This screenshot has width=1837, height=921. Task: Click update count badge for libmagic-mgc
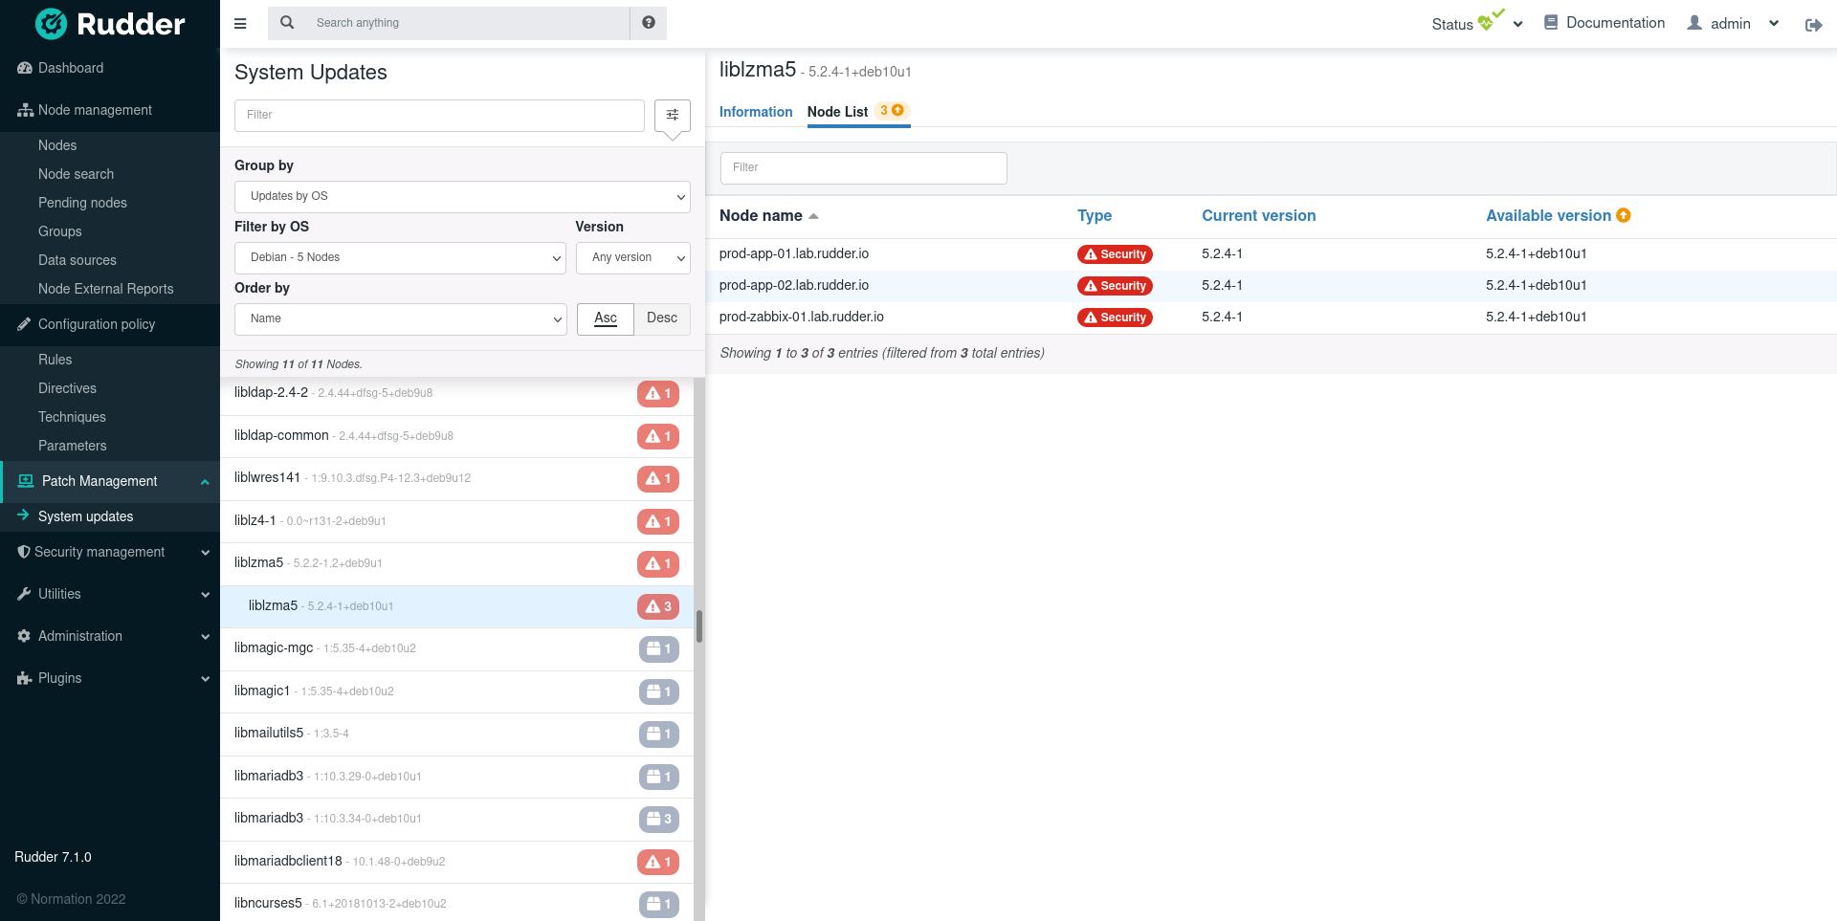point(658,648)
